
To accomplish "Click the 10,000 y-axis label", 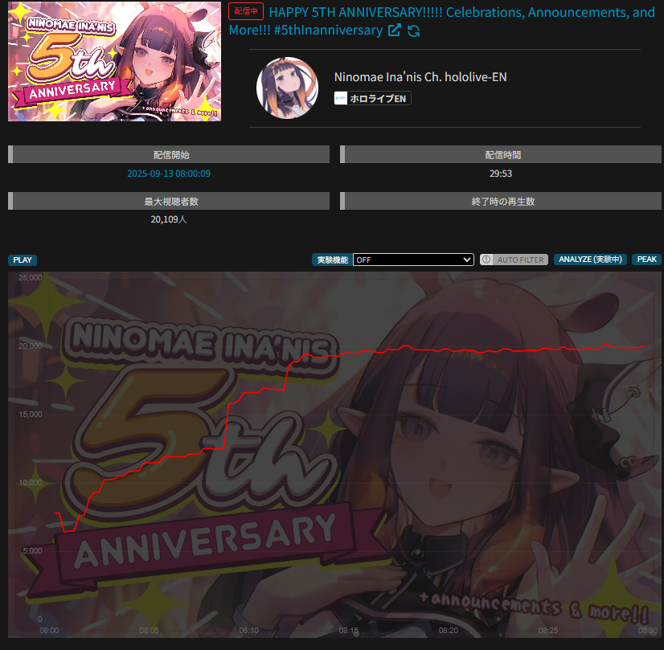I will click(x=30, y=483).
